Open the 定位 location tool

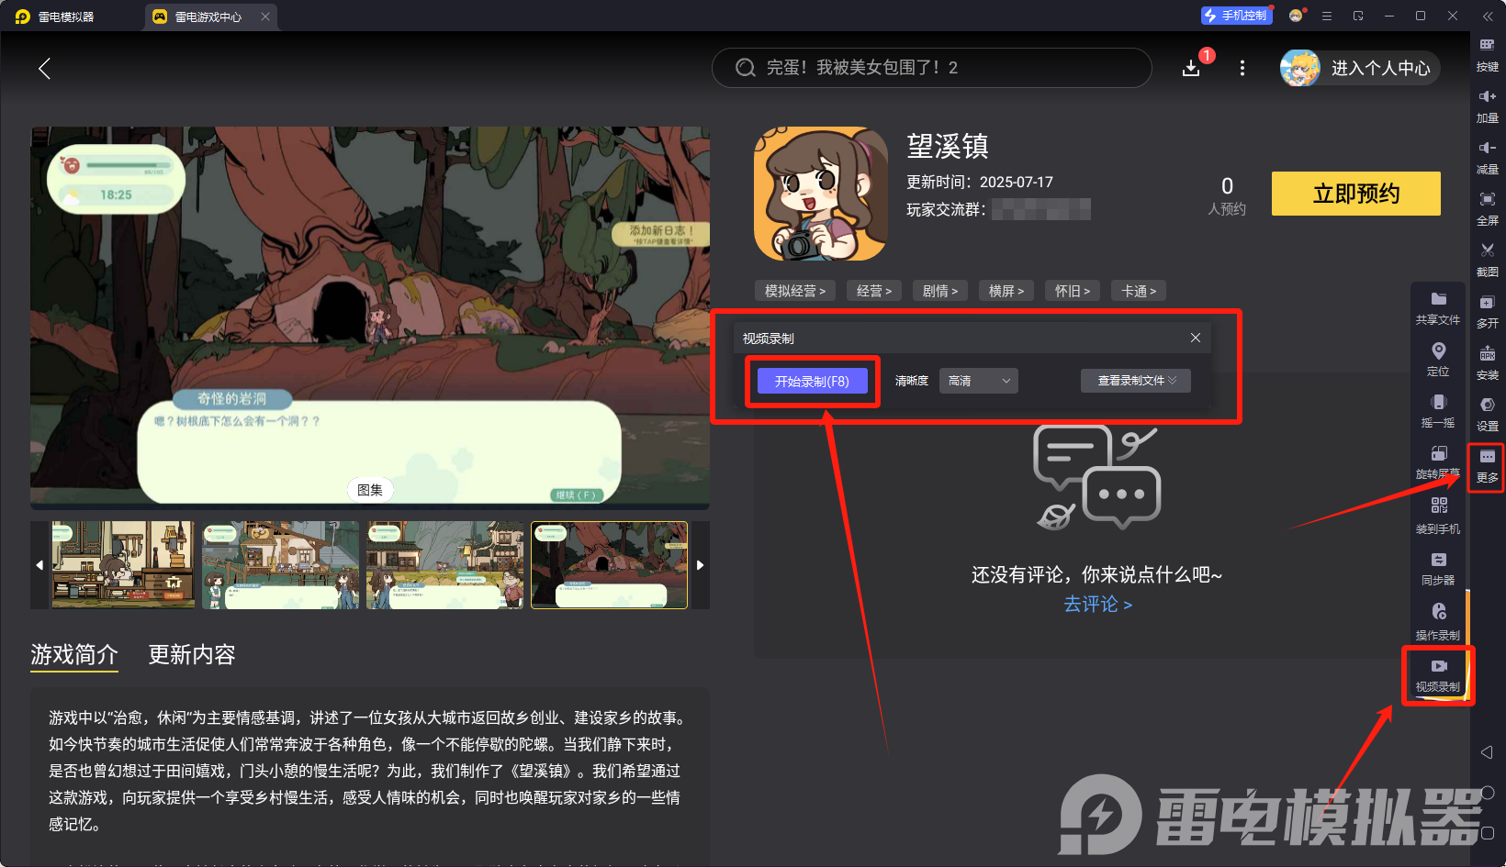tap(1438, 360)
